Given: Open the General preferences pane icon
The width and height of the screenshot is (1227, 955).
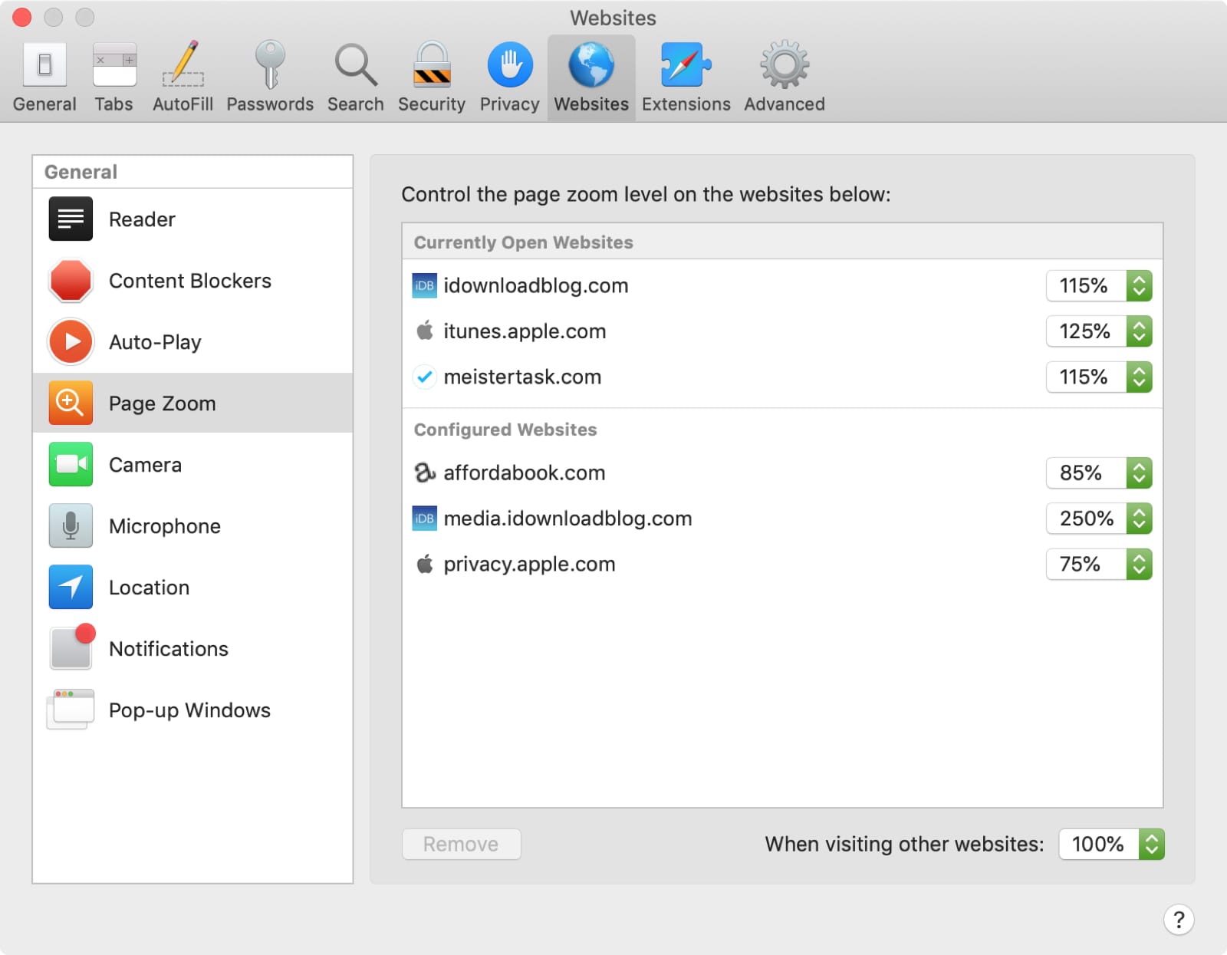Looking at the screenshot, I should pos(44,64).
